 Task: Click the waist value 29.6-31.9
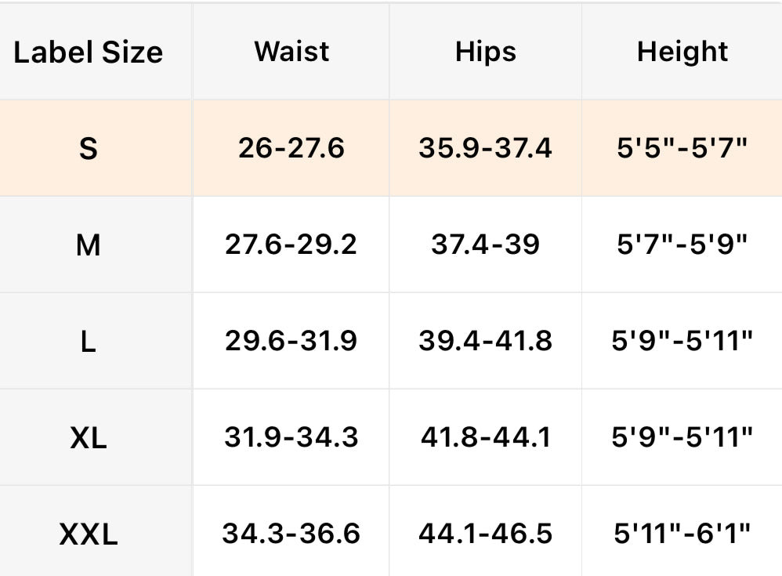[x=291, y=341]
